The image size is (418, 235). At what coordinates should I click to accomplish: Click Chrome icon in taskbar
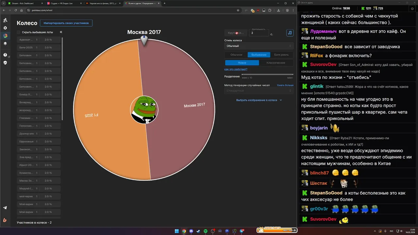(184, 231)
